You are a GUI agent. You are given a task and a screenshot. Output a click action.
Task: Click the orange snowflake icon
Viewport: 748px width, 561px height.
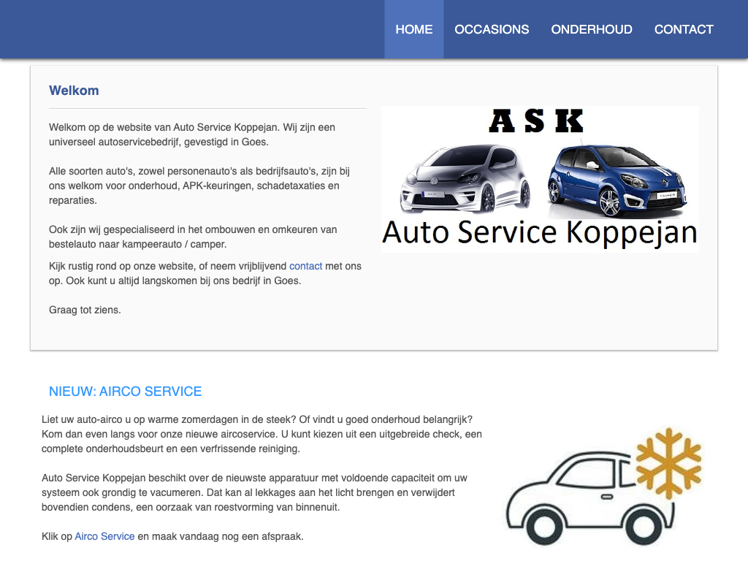pyautogui.click(x=669, y=462)
